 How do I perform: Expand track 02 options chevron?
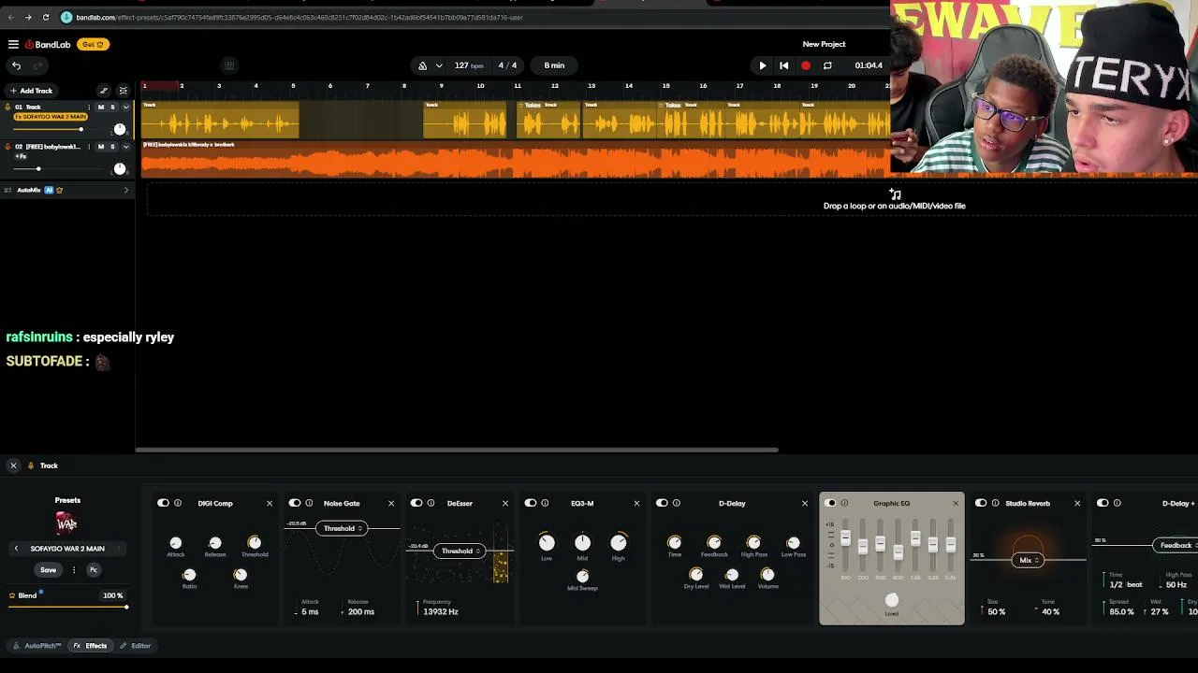(x=125, y=147)
